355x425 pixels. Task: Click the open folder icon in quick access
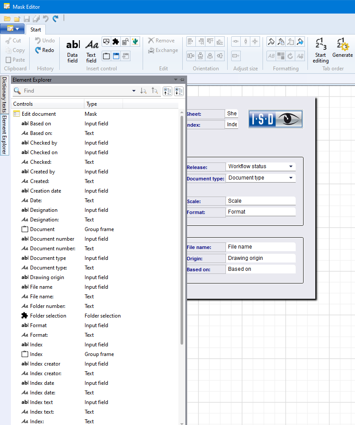[7, 19]
